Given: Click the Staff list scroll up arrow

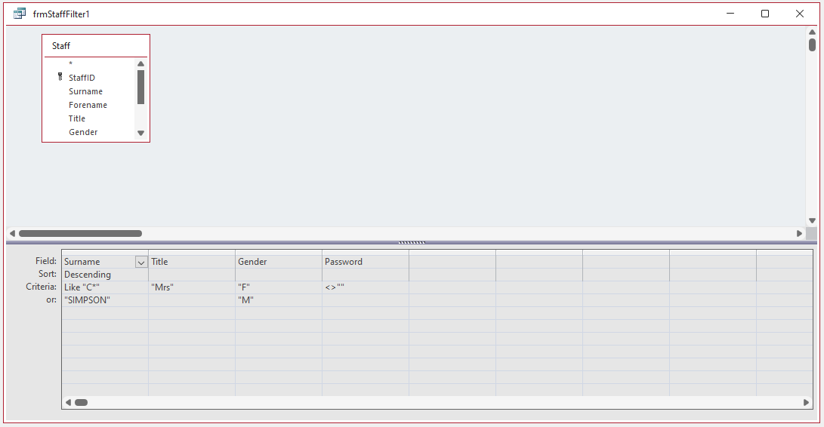Looking at the screenshot, I should click(140, 64).
